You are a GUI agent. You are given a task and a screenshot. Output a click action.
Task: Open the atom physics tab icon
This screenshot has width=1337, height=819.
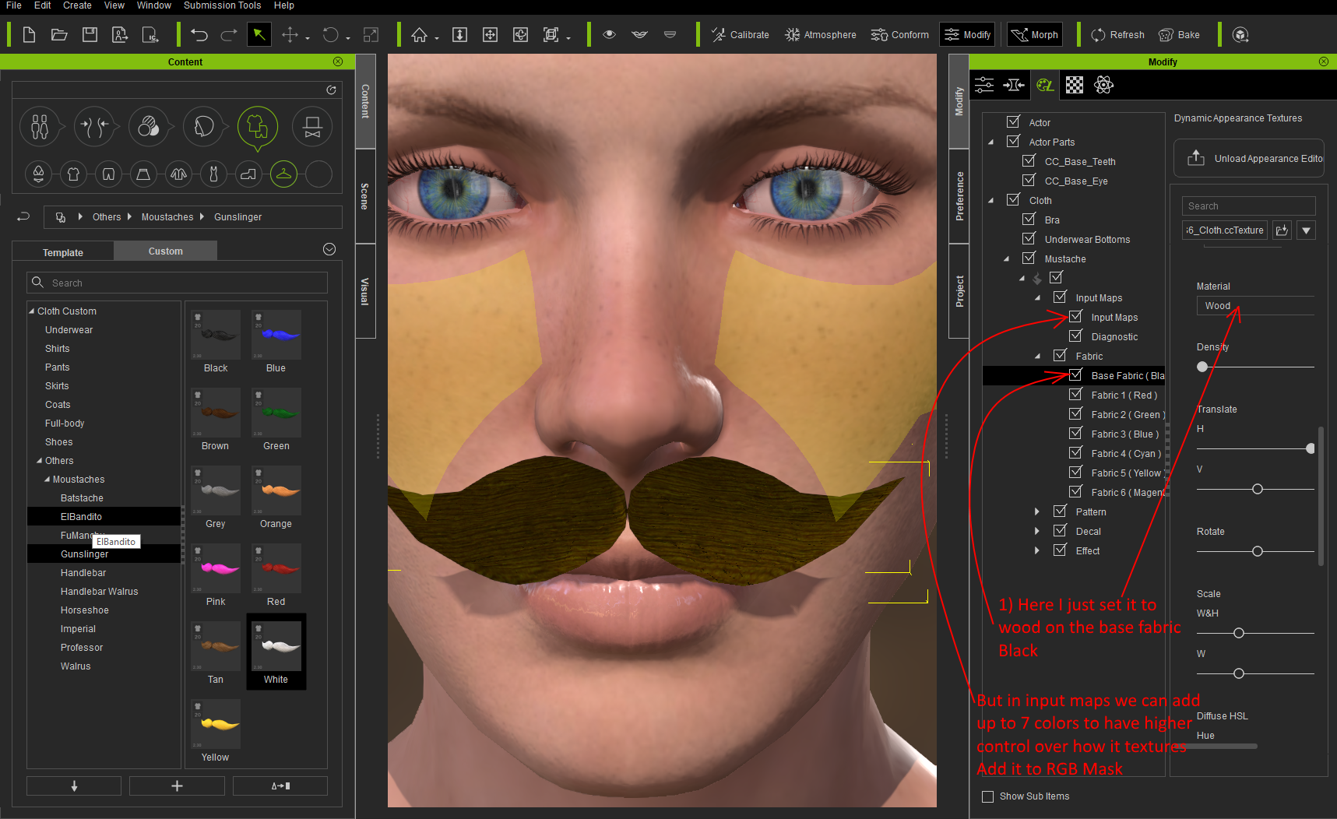point(1103,85)
